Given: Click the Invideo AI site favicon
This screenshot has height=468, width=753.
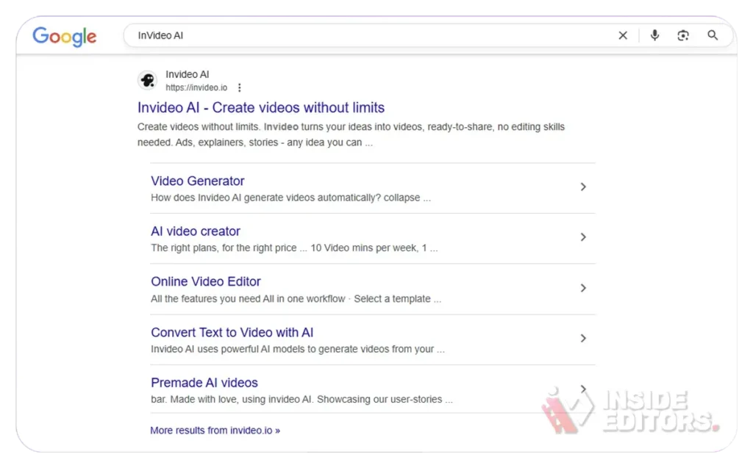Looking at the screenshot, I should coord(147,80).
